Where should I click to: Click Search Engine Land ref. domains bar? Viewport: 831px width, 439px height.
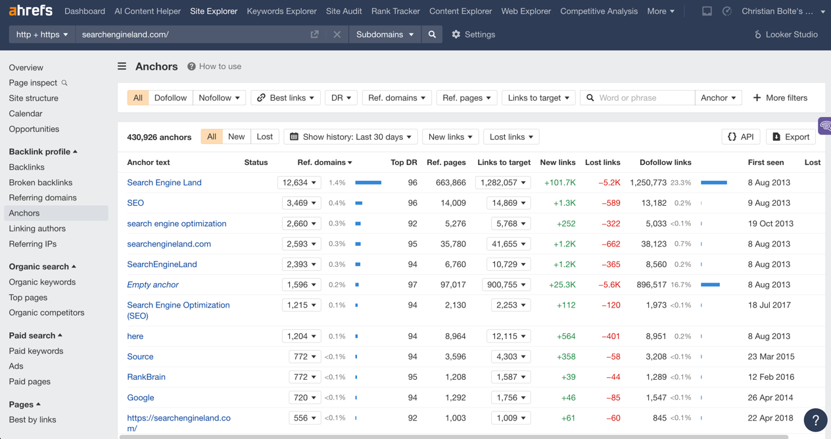(368, 183)
